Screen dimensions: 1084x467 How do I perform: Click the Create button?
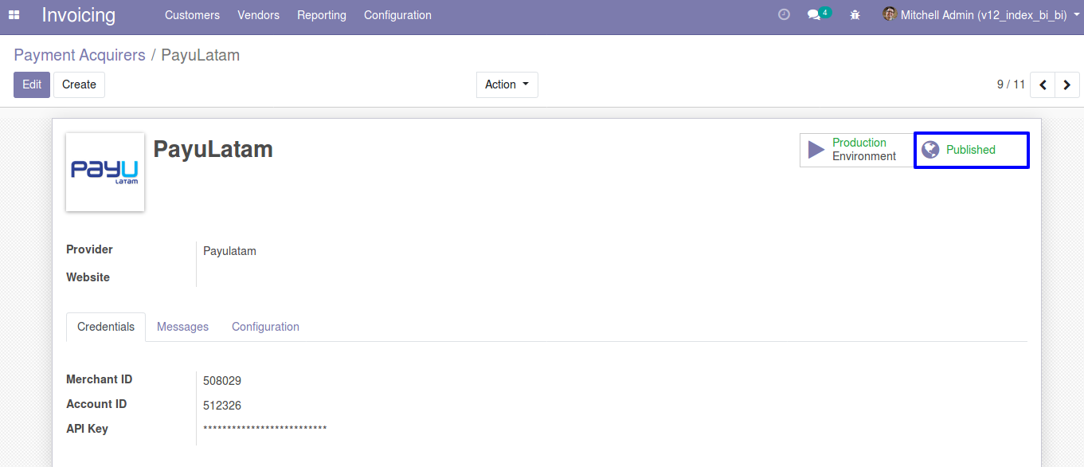click(x=79, y=84)
